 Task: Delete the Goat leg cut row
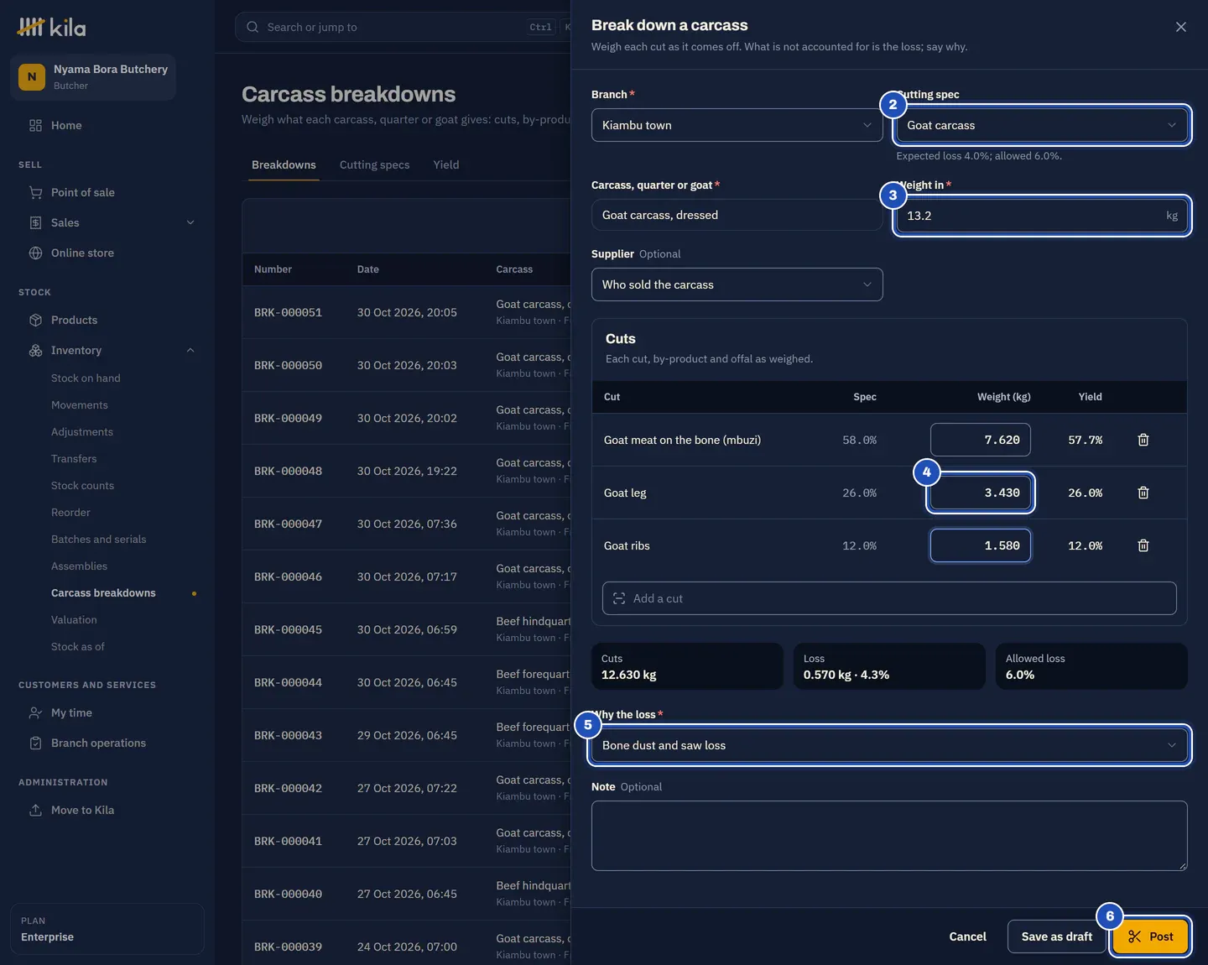1143,493
